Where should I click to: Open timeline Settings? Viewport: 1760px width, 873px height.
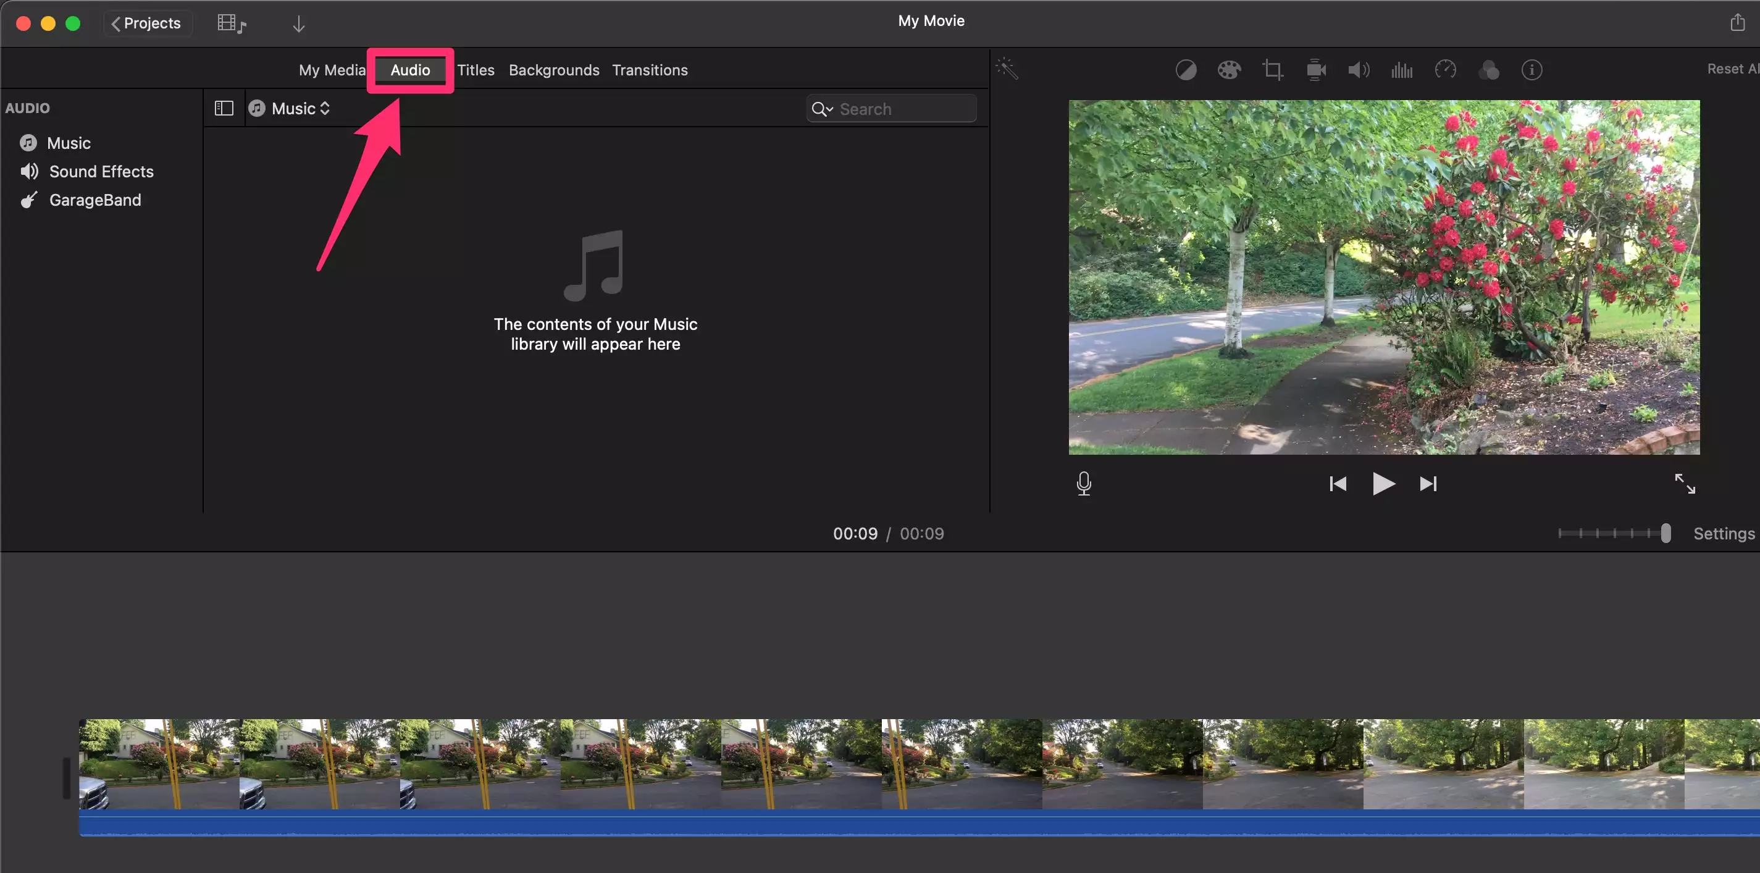coord(1723,533)
